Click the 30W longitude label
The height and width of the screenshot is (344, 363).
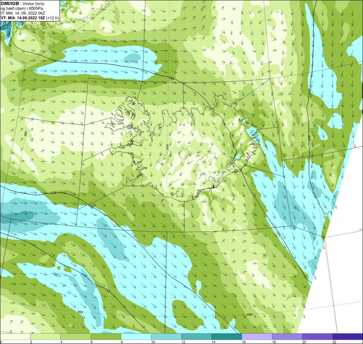25,134
